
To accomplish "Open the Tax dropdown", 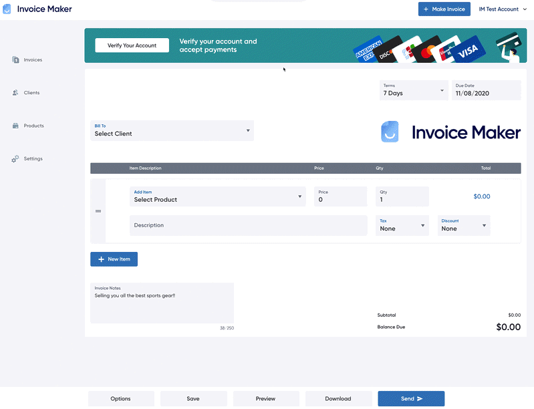I will pos(402,225).
